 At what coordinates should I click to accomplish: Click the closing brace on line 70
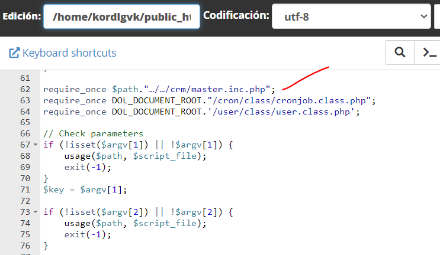click(x=46, y=178)
